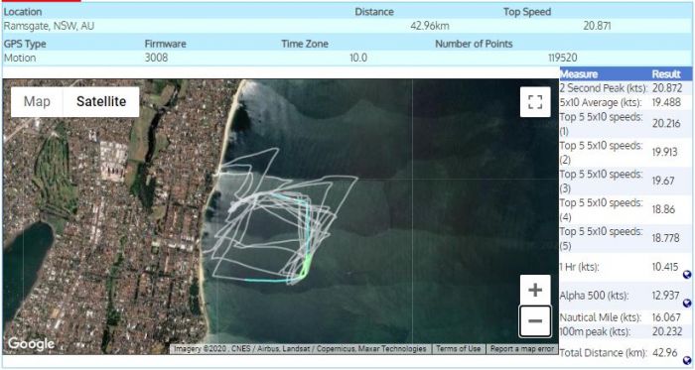The height and width of the screenshot is (370, 695).
Task: Click the 2 Second Peak row
Action: [625, 87]
